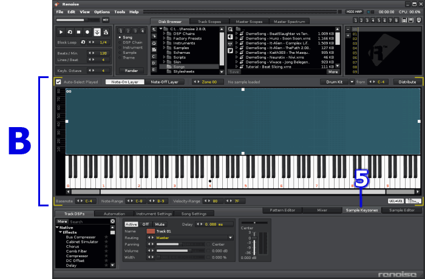Remove instrument with minus button
This screenshot has width=425, height=279.
[x=348, y=29]
